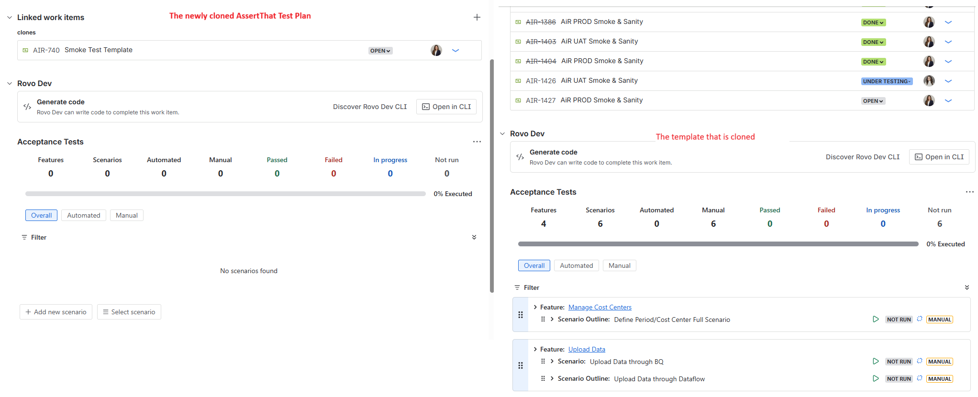Click the left panel double-chevron expand-all icon

[x=474, y=237]
